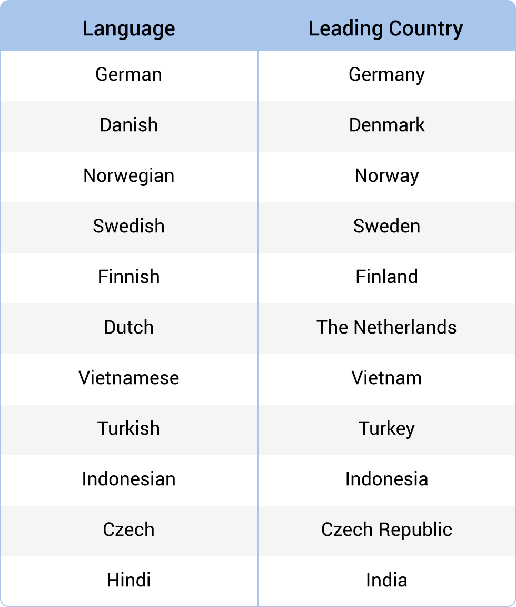Image resolution: width=516 pixels, height=607 pixels.
Task: Click the India country cell
Action: coord(386,580)
